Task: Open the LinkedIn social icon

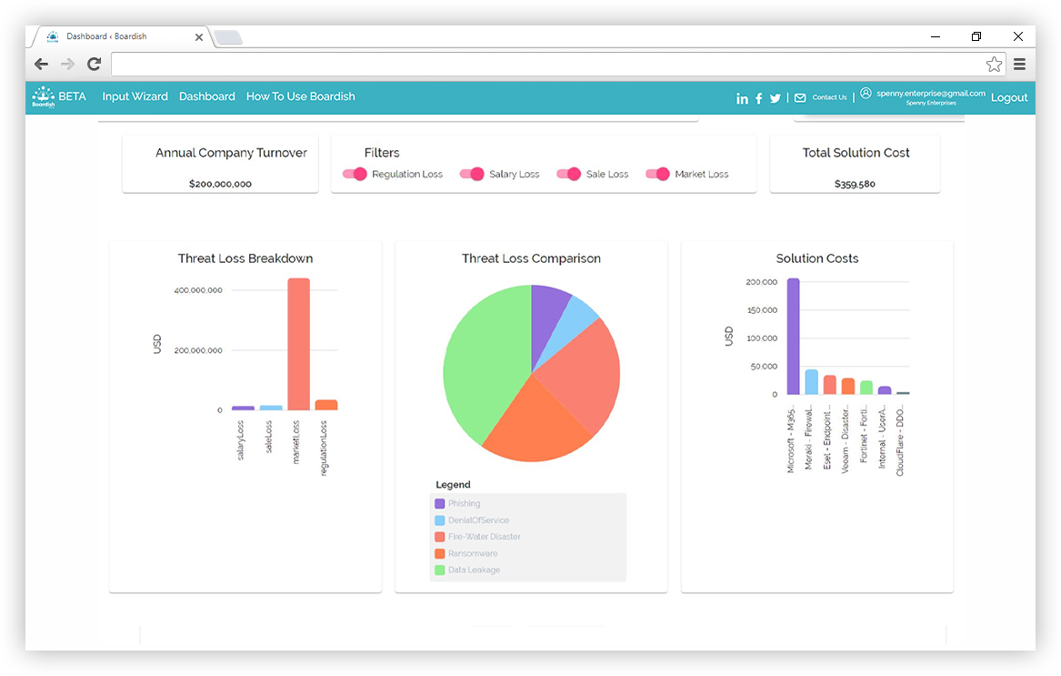Action: (x=742, y=99)
